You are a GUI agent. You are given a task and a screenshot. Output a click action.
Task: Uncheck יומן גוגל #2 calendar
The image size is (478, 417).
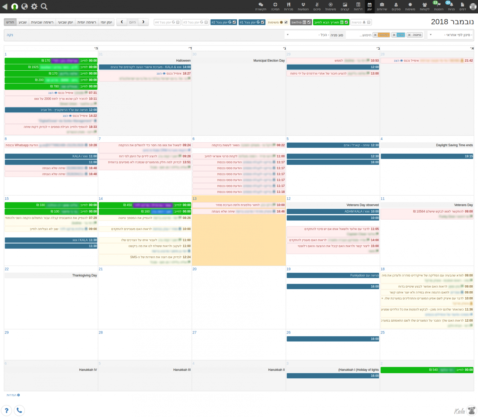(234, 22)
